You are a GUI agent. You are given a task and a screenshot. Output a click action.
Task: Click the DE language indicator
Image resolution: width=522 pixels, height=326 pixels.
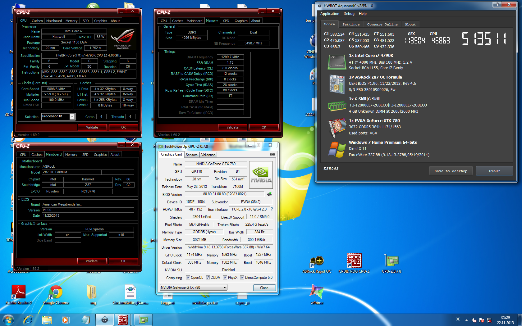tap(458, 319)
